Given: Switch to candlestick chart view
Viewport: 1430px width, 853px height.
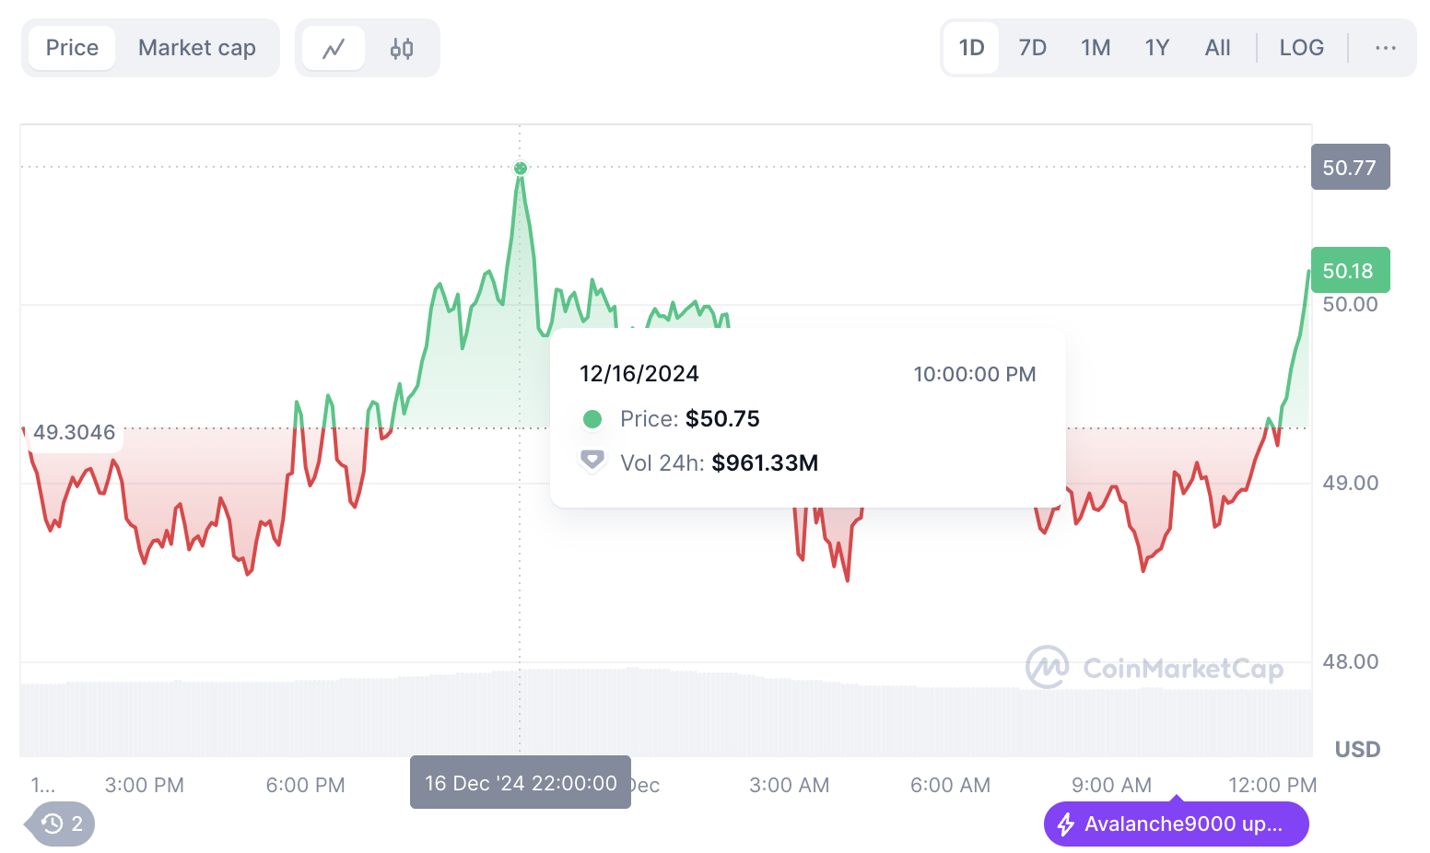Looking at the screenshot, I should point(402,48).
